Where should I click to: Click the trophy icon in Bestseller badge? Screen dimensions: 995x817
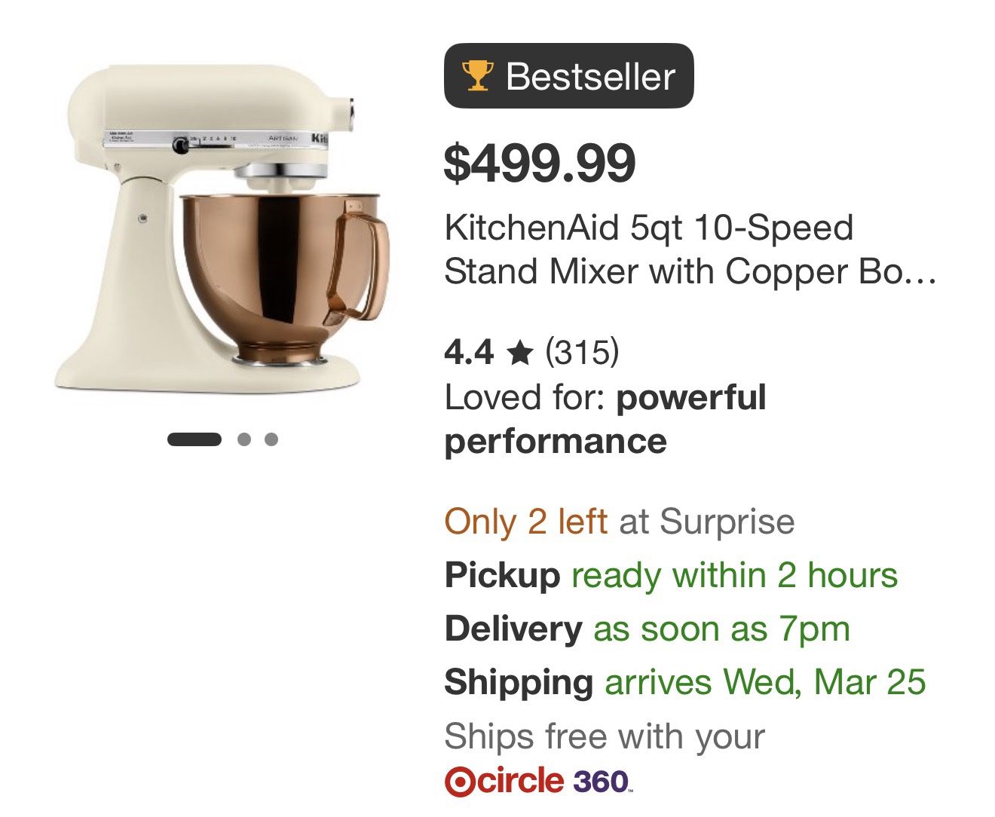coord(477,76)
